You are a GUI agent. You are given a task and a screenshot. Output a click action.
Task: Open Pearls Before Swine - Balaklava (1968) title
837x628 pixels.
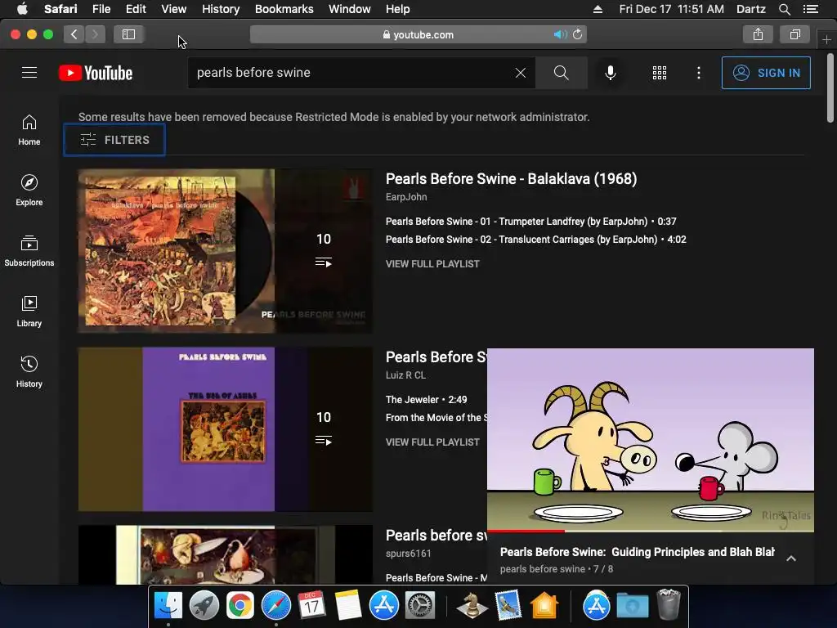(x=511, y=179)
